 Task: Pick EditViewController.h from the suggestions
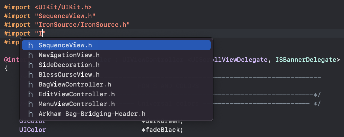click(x=76, y=94)
